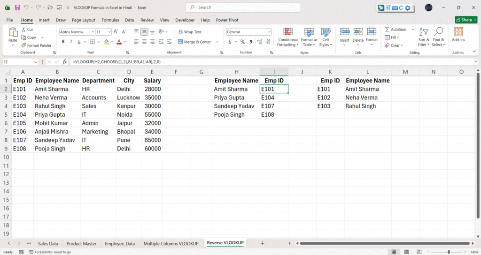
Task: Toggle Wrap Text
Action: 190,32
